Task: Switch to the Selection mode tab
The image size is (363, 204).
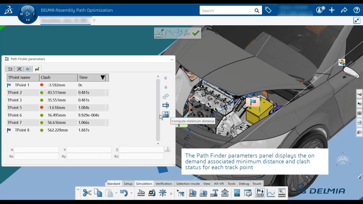Action: [188, 184]
